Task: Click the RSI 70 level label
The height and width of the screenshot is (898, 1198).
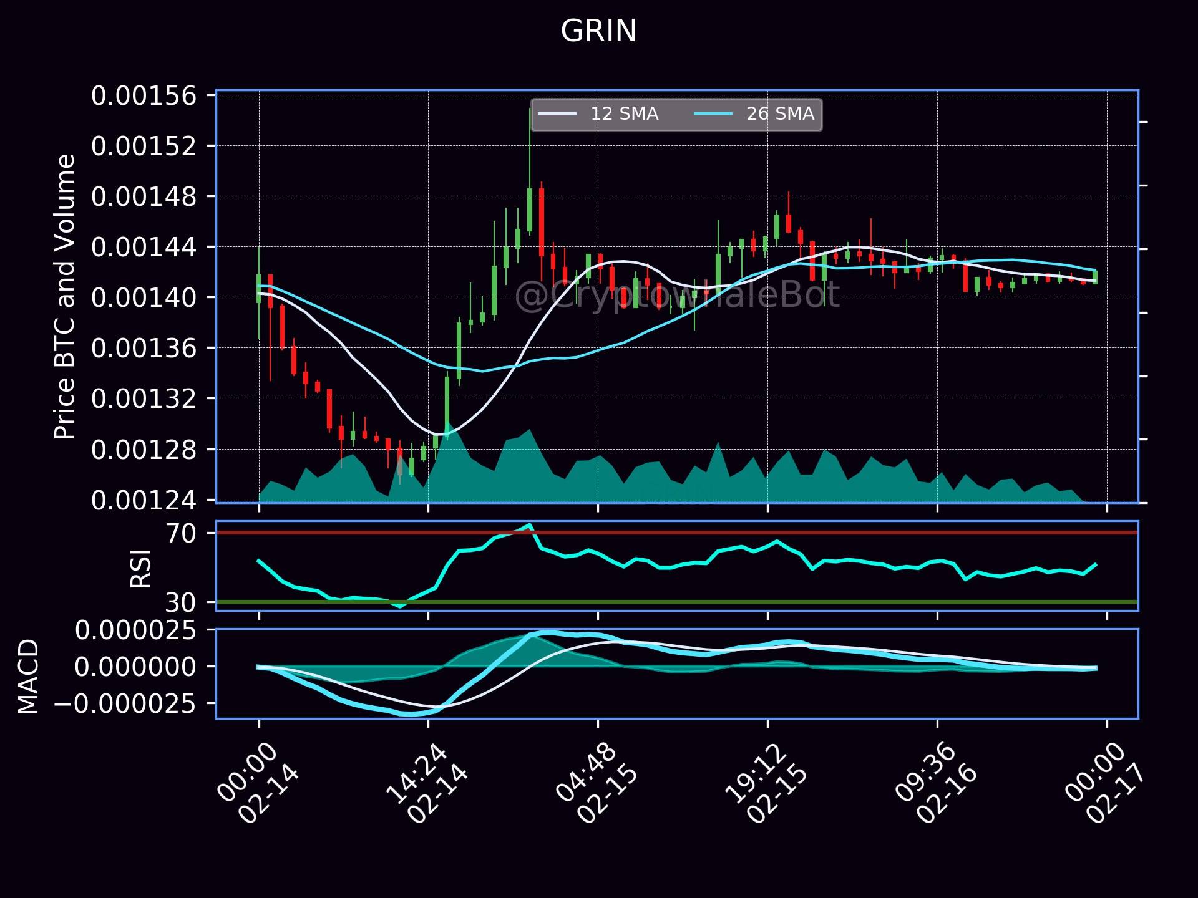Action: [181, 533]
